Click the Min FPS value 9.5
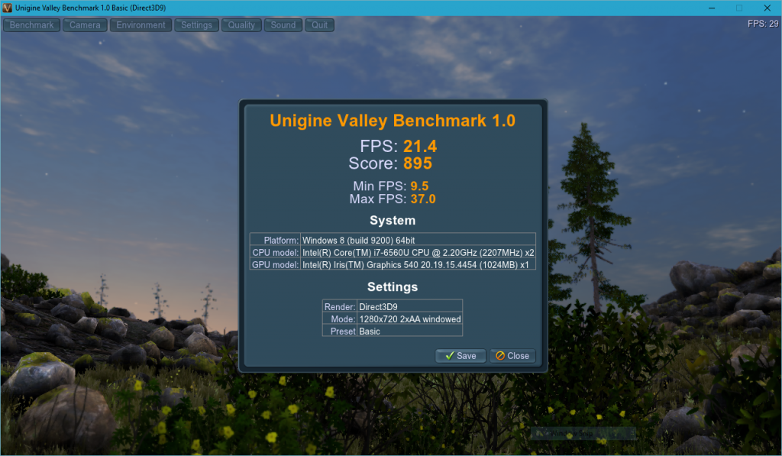 point(419,186)
